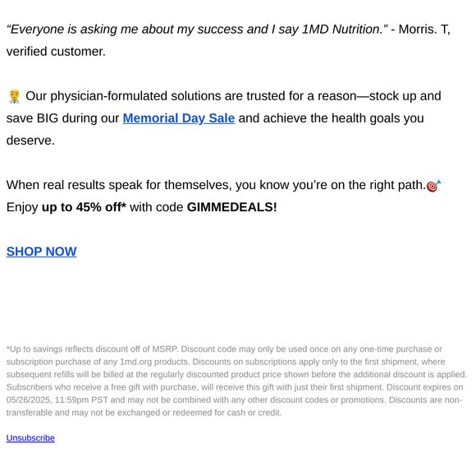Screen dimensions: 476x452
Task: Click the word 'deserve.'
Action: 30,141
